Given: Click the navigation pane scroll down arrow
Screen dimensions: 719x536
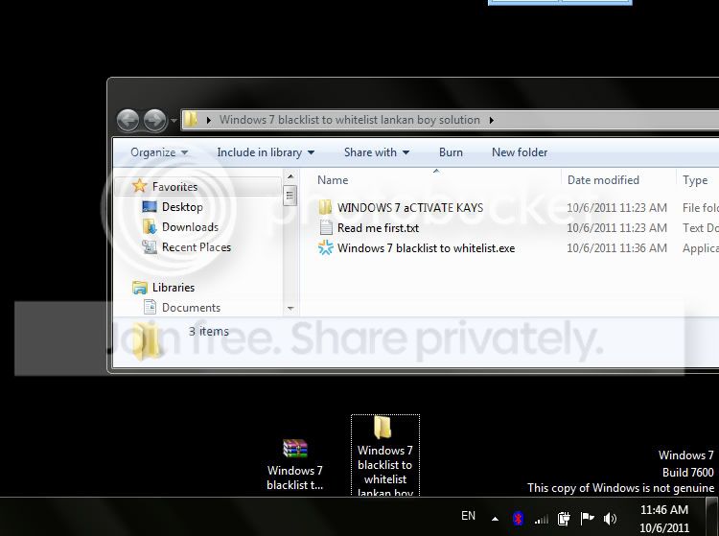Looking at the screenshot, I should (290, 309).
